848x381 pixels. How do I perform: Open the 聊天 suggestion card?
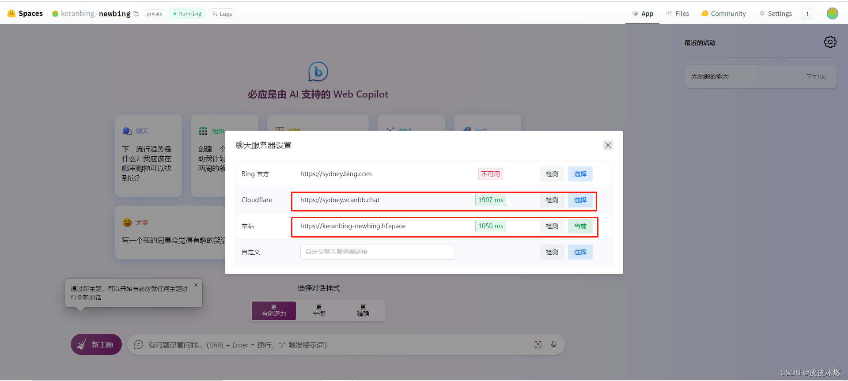(148, 156)
